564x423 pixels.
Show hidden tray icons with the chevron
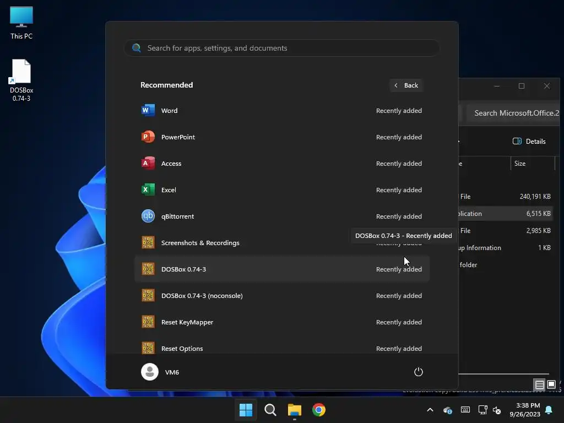pos(430,410)
